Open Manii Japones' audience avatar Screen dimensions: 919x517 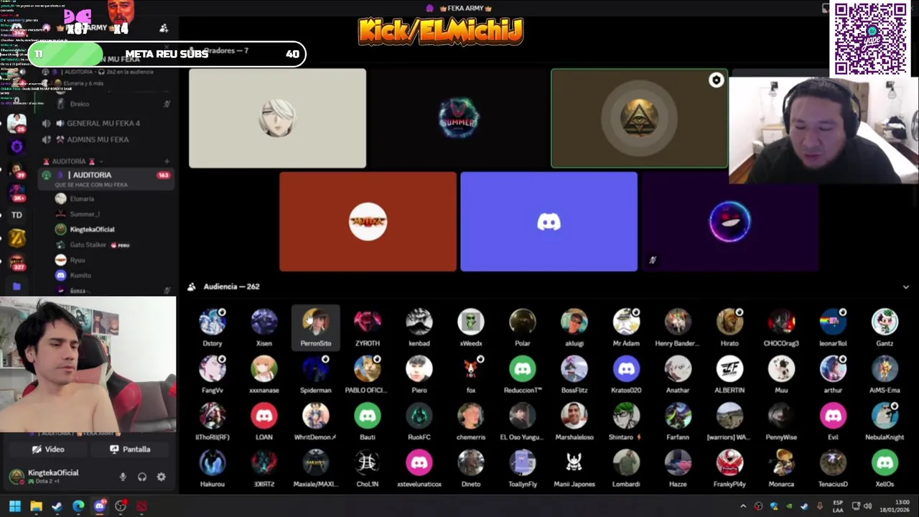574,463
